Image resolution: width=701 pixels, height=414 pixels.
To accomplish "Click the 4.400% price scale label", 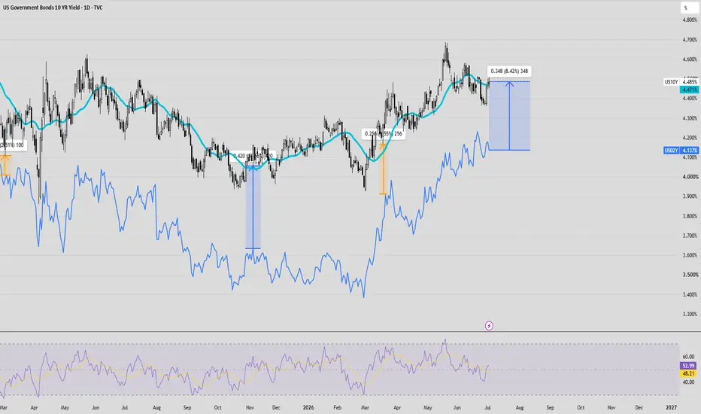I will pyautogui.click(x=689, y=99).
